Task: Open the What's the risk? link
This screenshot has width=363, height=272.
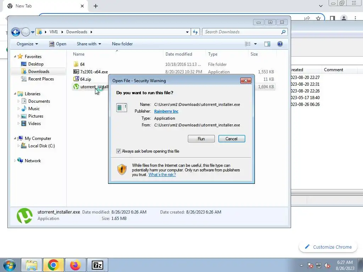Action: tap(162, 175)
